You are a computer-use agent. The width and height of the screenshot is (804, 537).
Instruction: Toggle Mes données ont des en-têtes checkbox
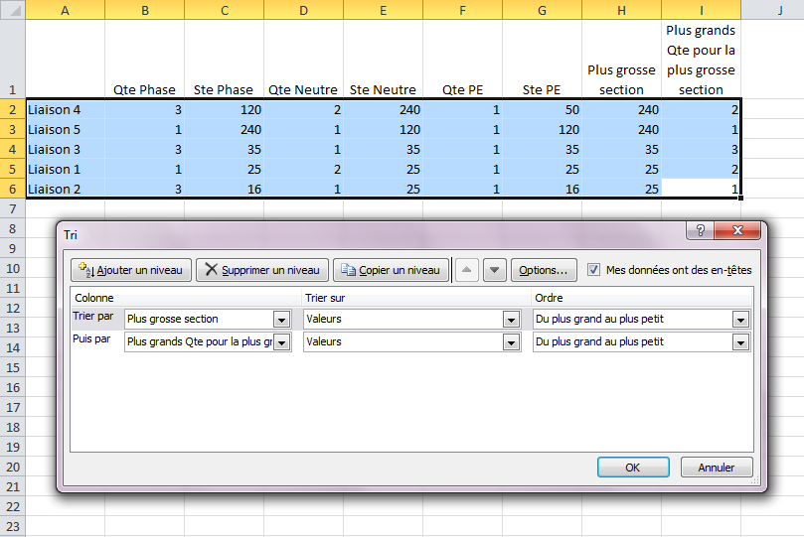[x=594, y=269]
